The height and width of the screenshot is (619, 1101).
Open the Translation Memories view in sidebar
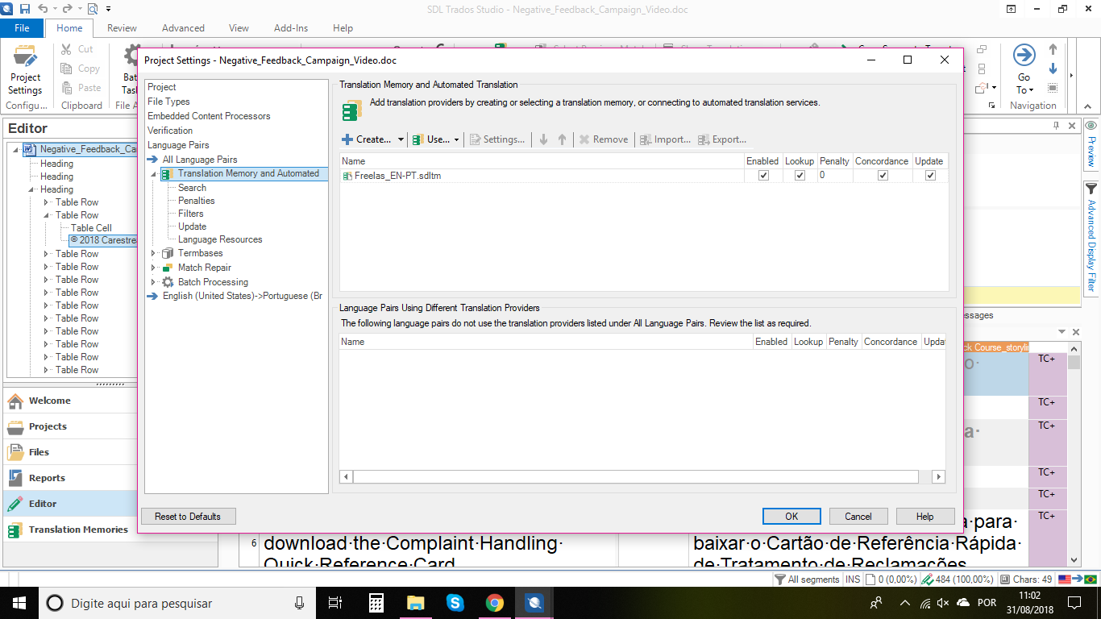coord(70,530)
